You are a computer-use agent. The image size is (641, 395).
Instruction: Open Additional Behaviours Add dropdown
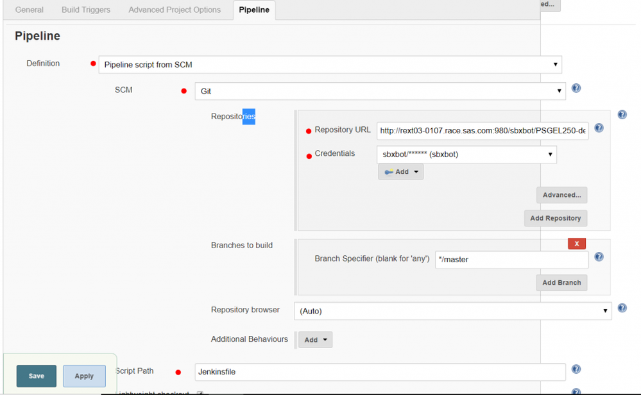315,340
